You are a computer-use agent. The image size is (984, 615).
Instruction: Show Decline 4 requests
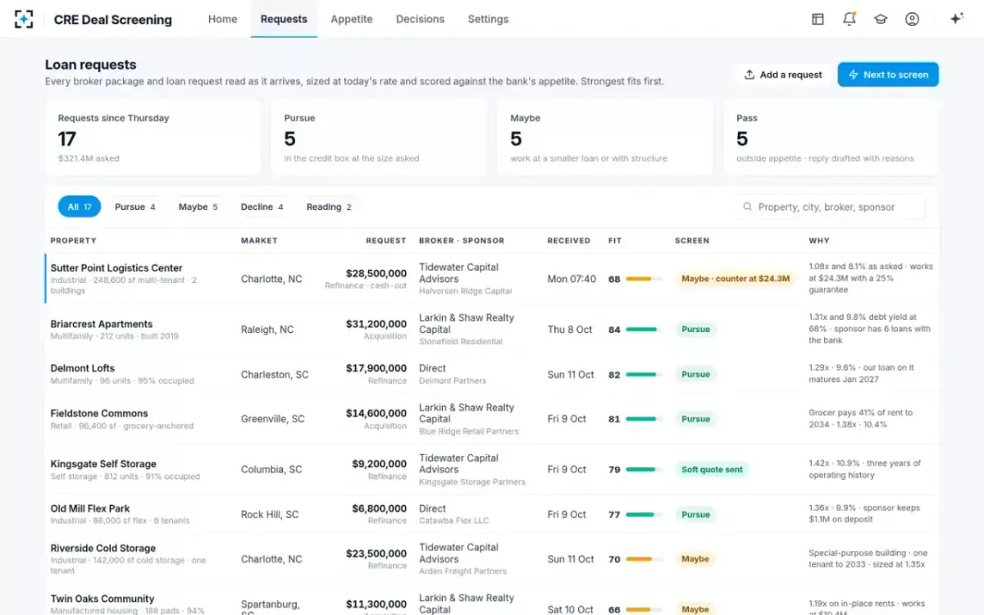[x=262, y=207]
